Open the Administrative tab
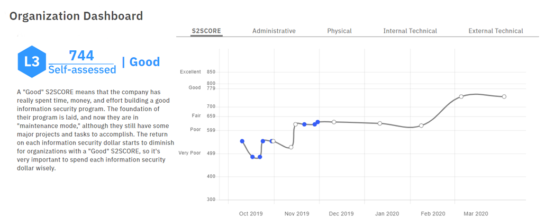The height and width of the screenshot is (224, 545). point(274,31)
